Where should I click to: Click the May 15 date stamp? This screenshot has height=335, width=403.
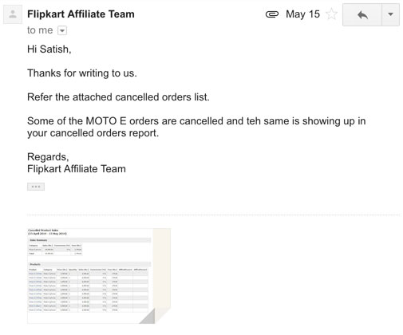click(302, 14)
